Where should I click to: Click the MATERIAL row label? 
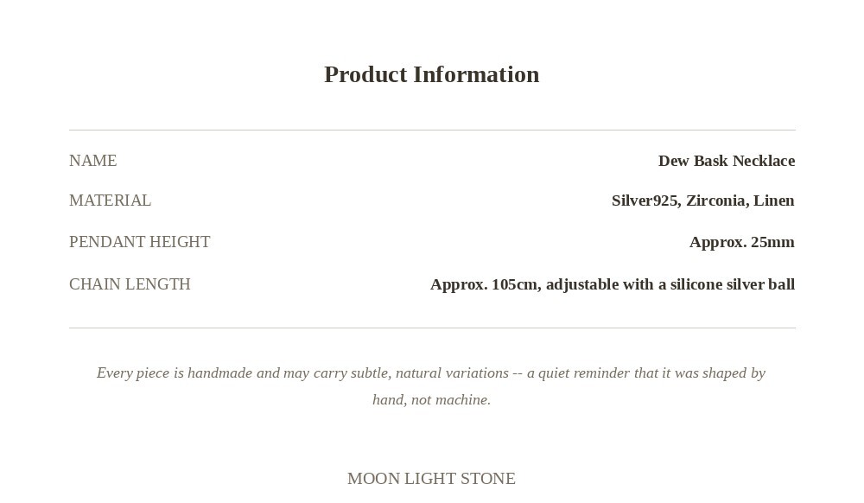point(110,200)
